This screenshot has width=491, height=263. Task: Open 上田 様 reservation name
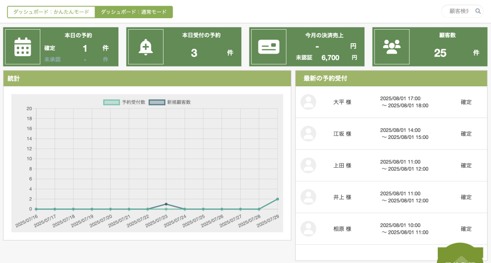(x=342, y=165)
